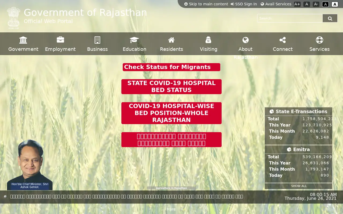This screenshot has width=343, height=214.
Task: Click State E-Transactions total 1,758,504,213
Action: [319, 119]
